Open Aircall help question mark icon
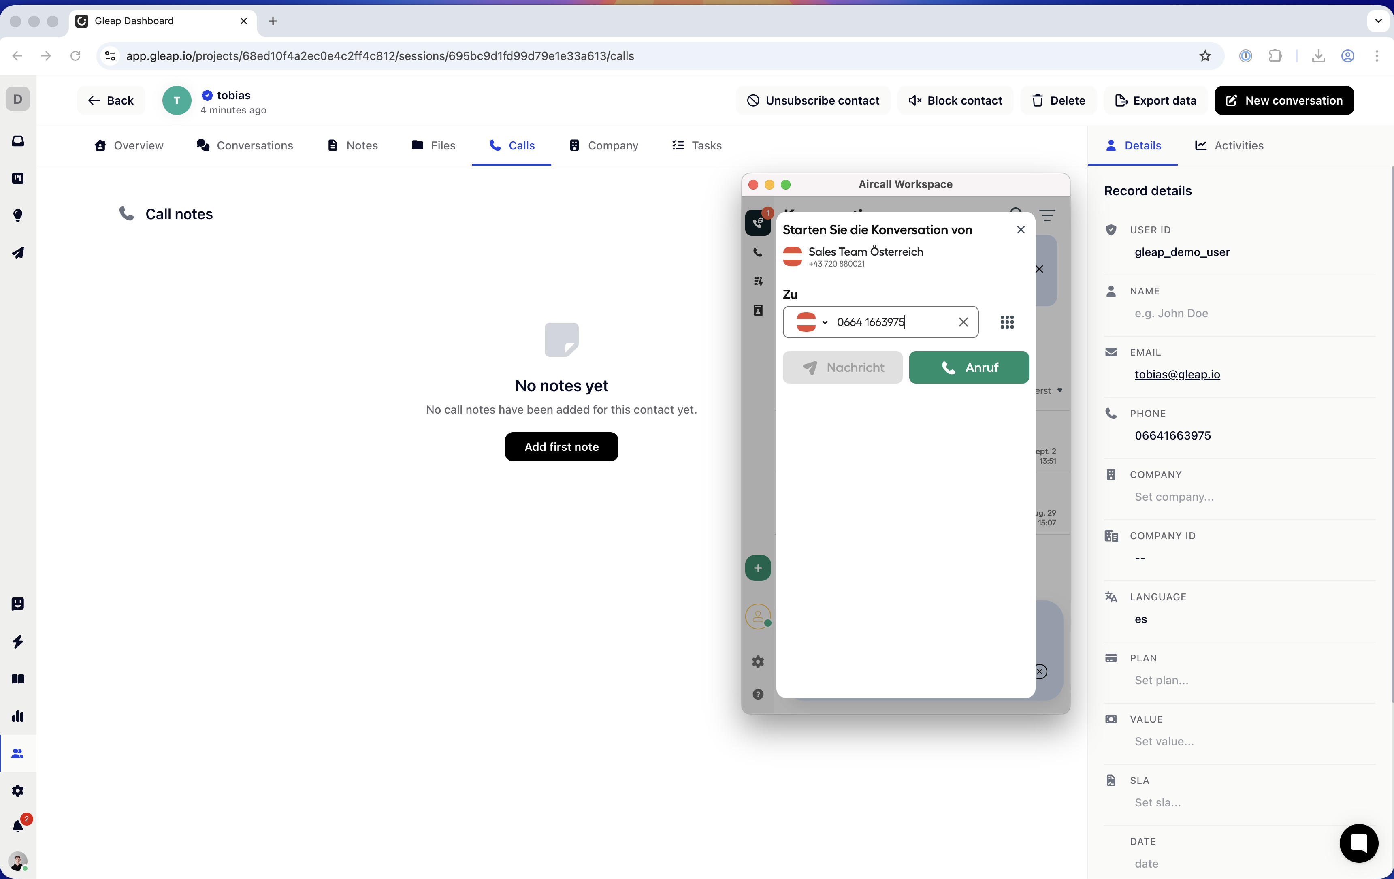The width and height of the screenshot is (1394, 879). tap(758, 694)
